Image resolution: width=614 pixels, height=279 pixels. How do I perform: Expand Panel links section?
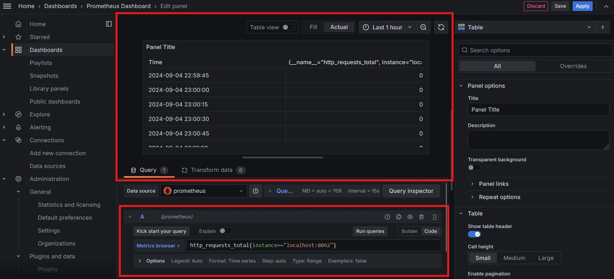(x=493, y=184)
